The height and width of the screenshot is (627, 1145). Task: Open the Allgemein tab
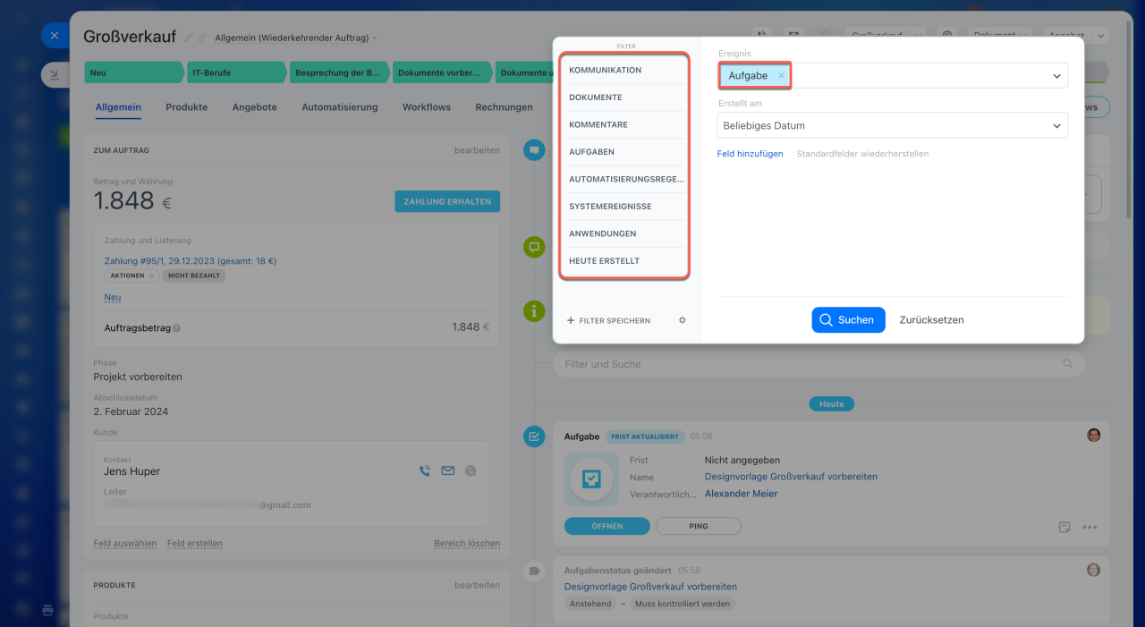click(118, 106)
